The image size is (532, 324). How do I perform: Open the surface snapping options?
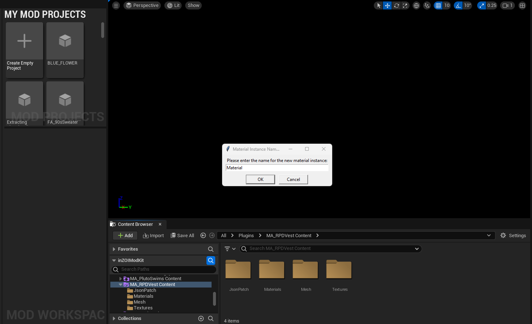pyautogui.click(x=427, y=5)
